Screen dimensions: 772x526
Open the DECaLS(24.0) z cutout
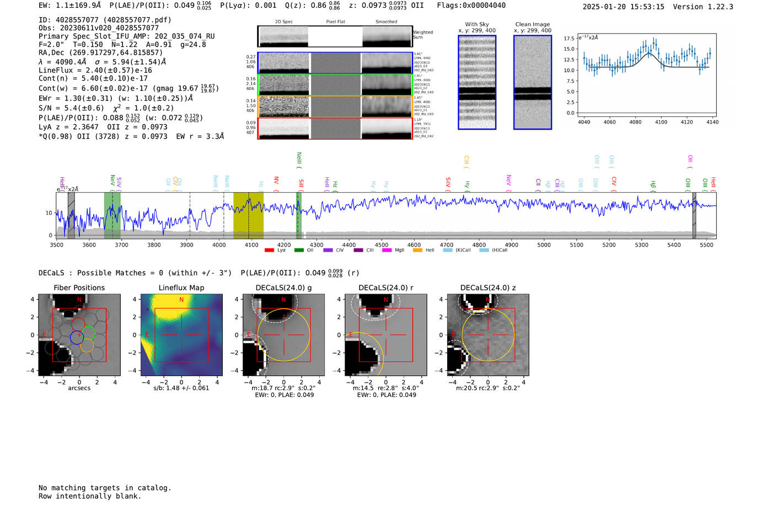point(488,335)
